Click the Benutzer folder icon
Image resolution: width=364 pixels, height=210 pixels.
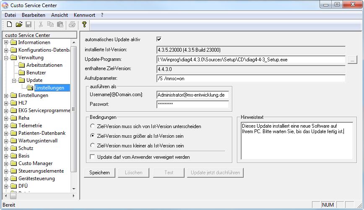22,73
